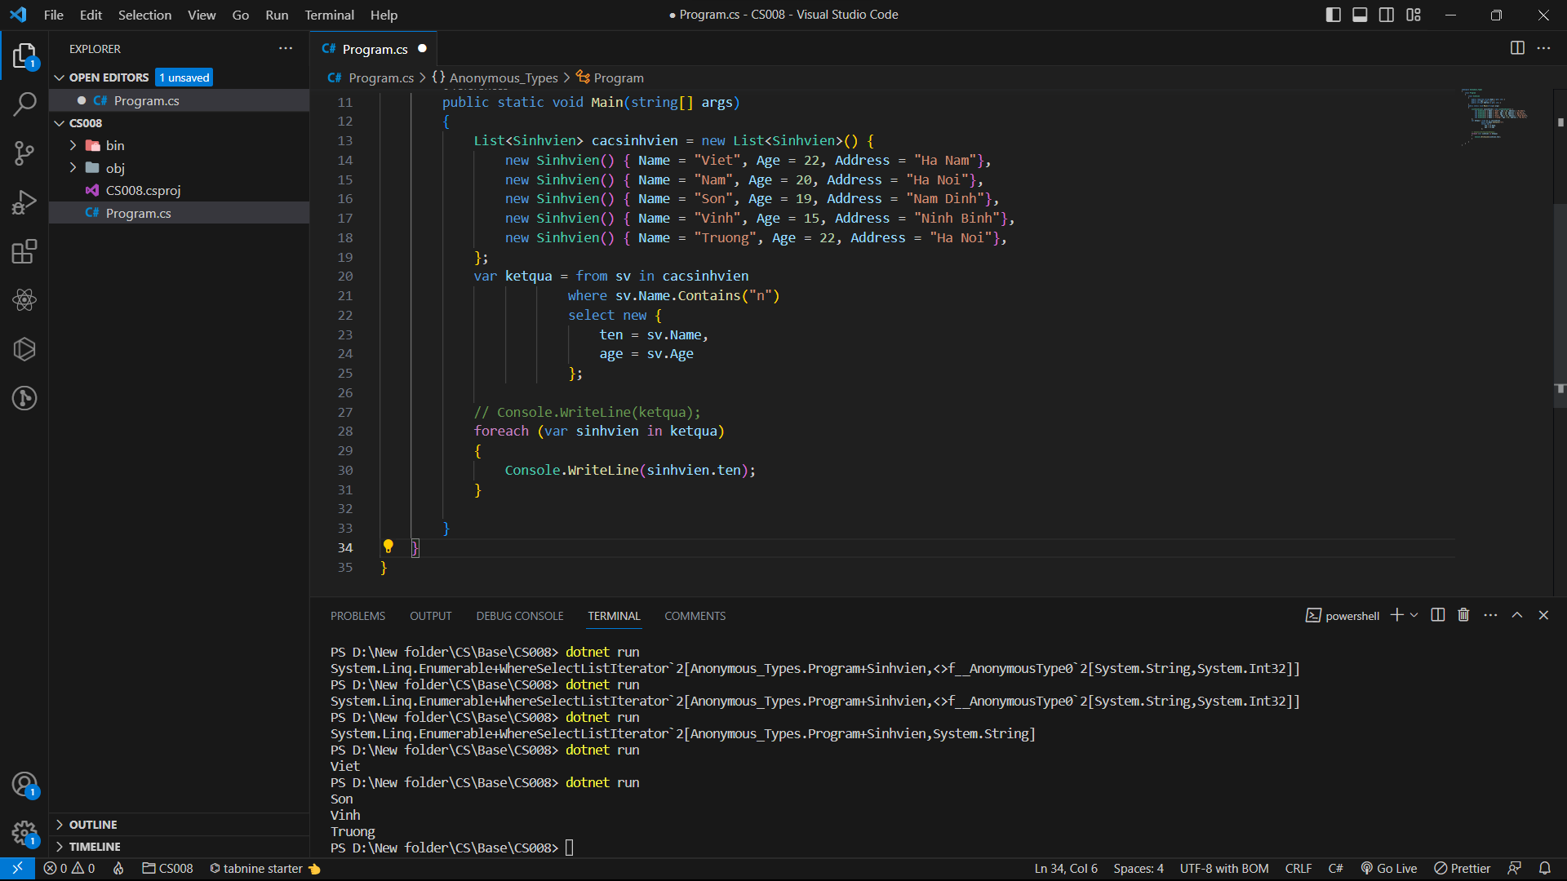Open editor More Actions ellipsis
1567x881 pixels.
click(x=1543, y=48)
